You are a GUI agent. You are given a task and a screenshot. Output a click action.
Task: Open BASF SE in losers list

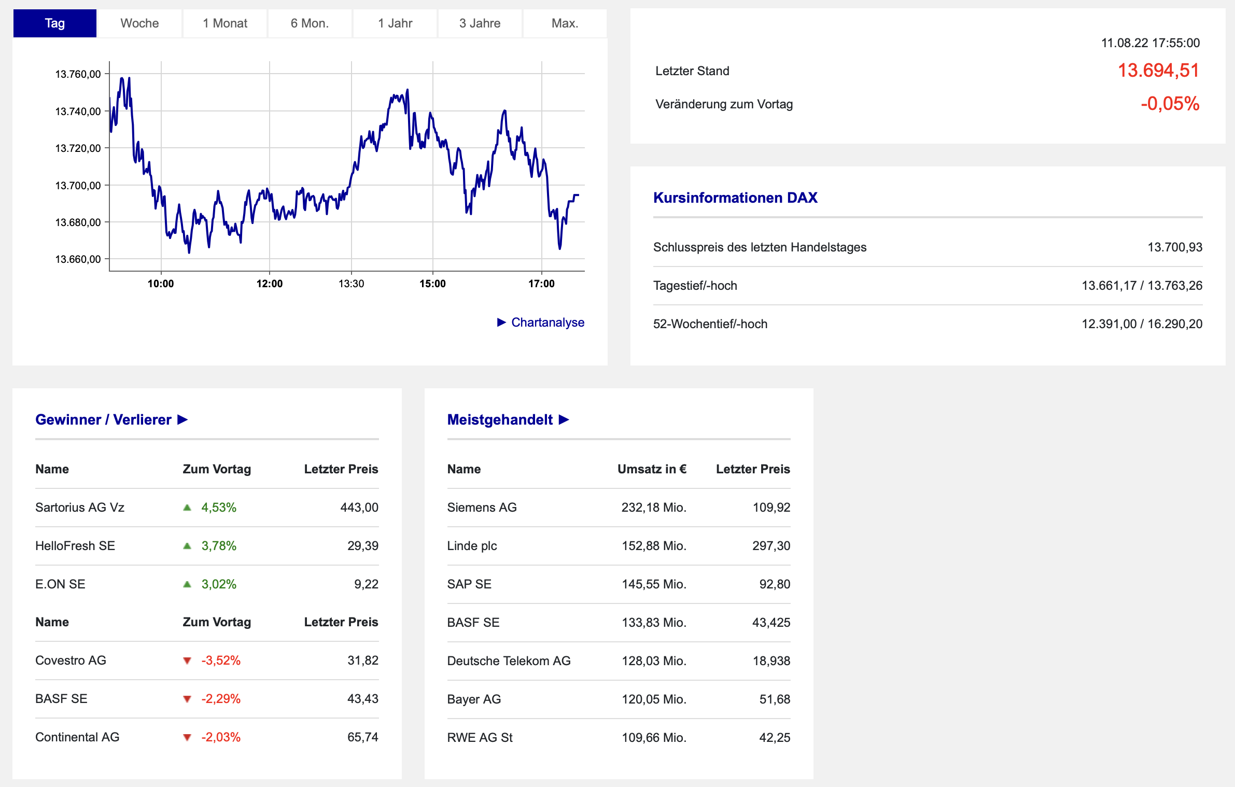coord(61,699)
